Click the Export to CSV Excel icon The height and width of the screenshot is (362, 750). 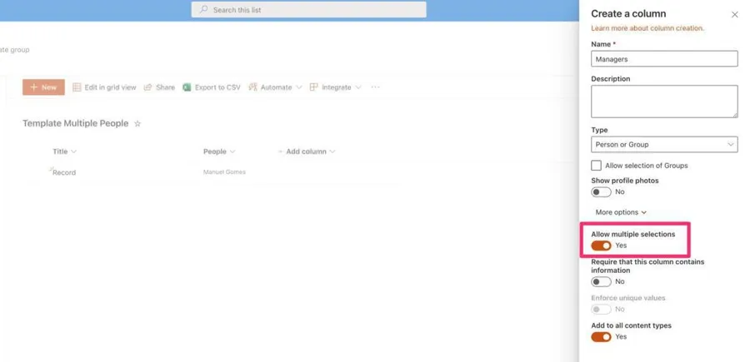click(x=187, y=87)
